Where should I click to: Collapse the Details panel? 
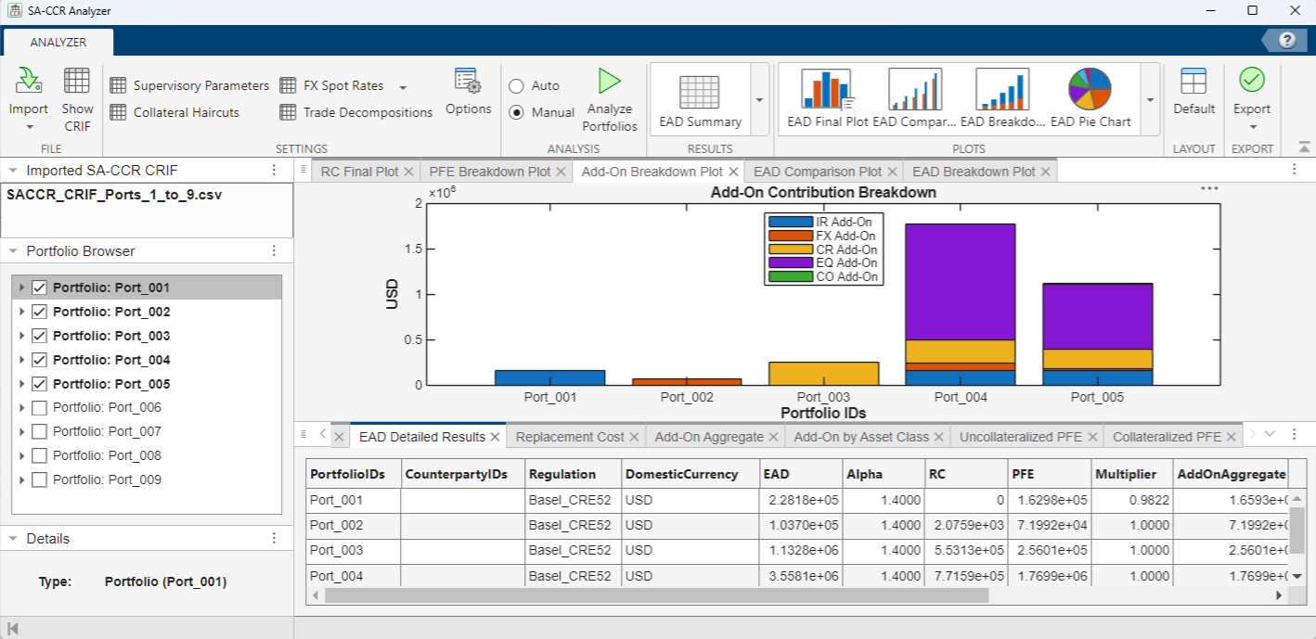(x=14, y=538)
